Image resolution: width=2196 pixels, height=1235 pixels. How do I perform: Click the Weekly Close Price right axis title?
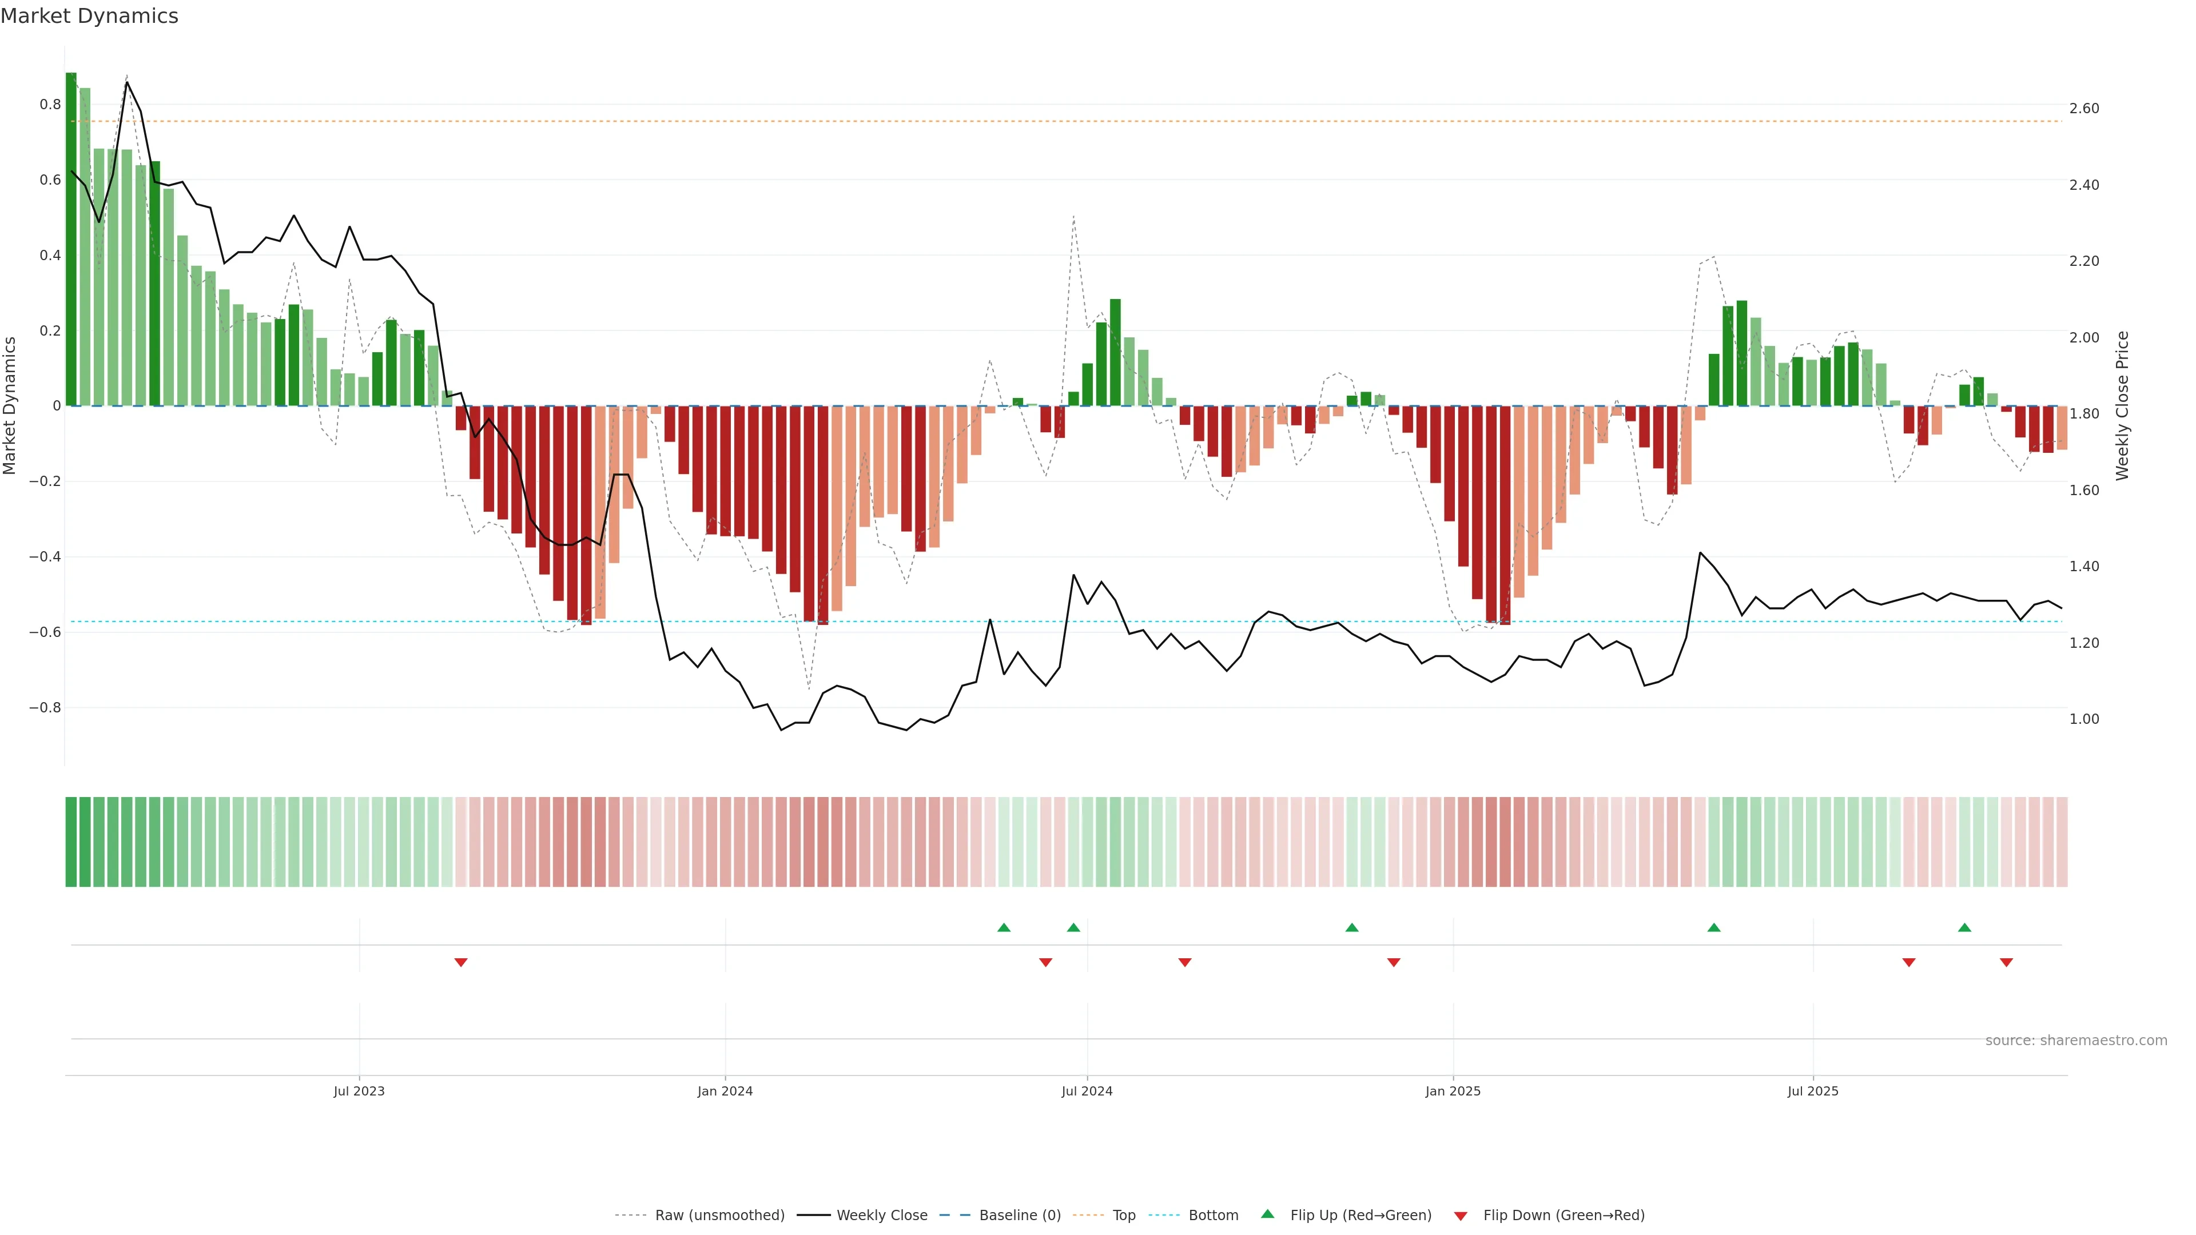pyautogui.click(x=2122, y=406)
